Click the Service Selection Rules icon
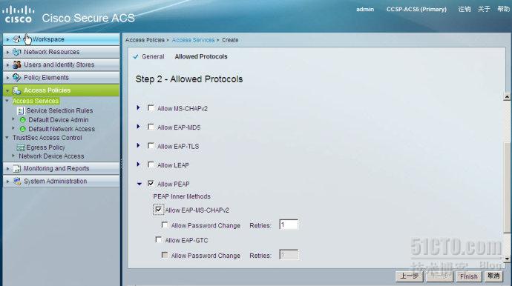 click(21, 111)
